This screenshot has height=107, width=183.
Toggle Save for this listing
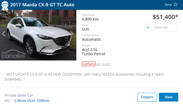pos(171,5)
